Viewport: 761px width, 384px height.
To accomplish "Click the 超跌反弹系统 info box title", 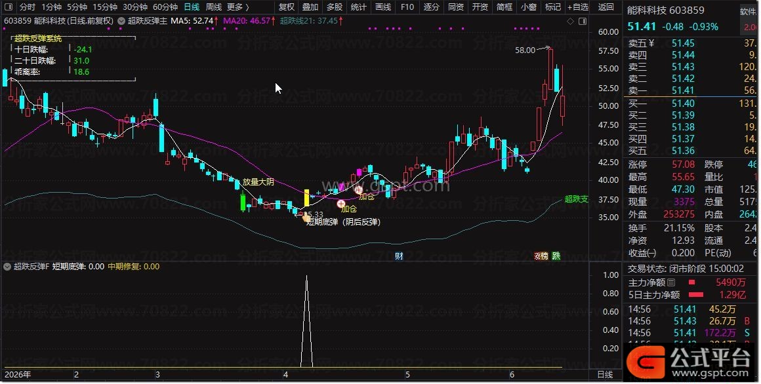I will pyautogui.click(x=38, y=38).
